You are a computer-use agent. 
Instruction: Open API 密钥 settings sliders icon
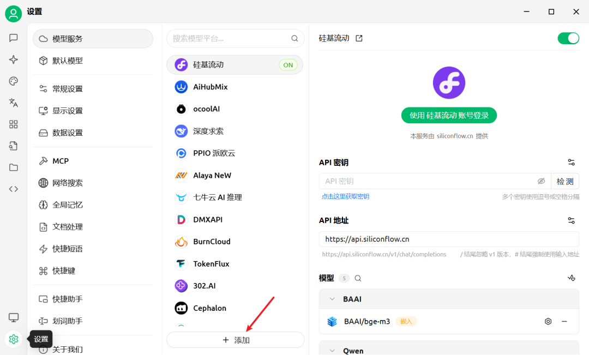point(572,163)
